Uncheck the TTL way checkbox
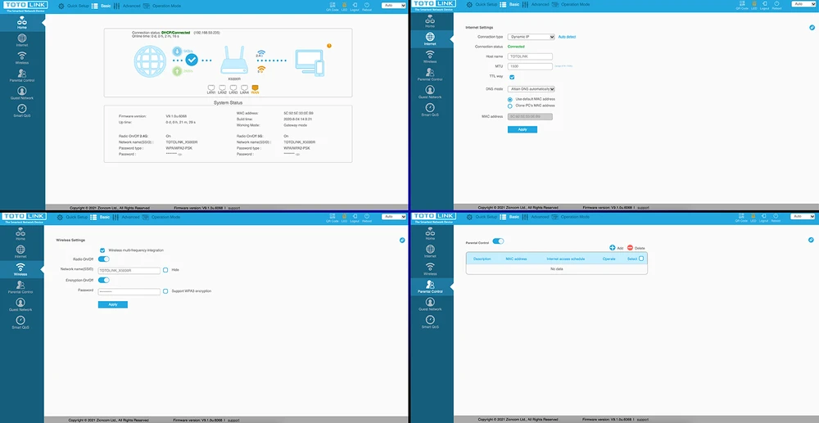The height and width of the screenshot is (423, 819). 513,76
